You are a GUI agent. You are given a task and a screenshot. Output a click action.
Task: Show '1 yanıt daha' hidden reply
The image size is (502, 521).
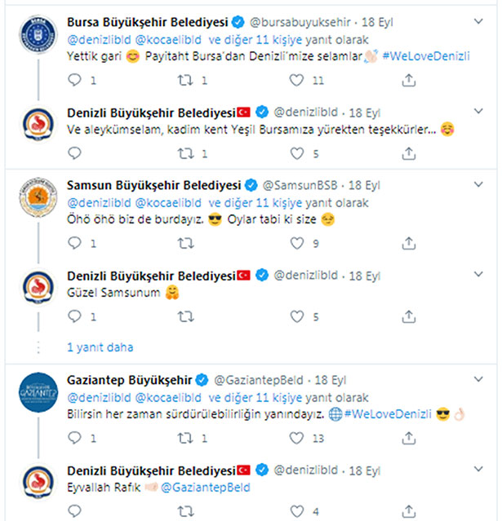pyautogui.click(x=100, y=347)
